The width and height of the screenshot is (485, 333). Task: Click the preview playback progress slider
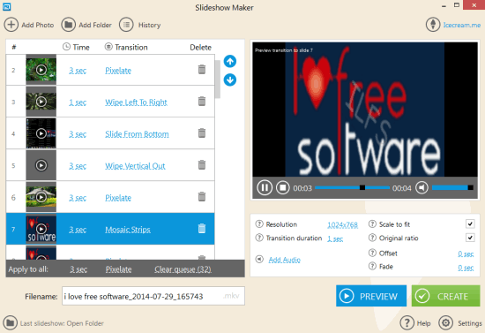coord(353,188)
